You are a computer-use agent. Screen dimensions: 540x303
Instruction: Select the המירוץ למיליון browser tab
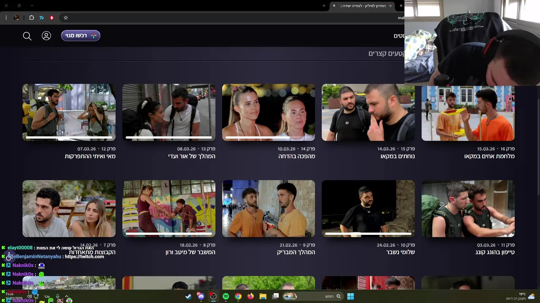[x=362, y=5]
